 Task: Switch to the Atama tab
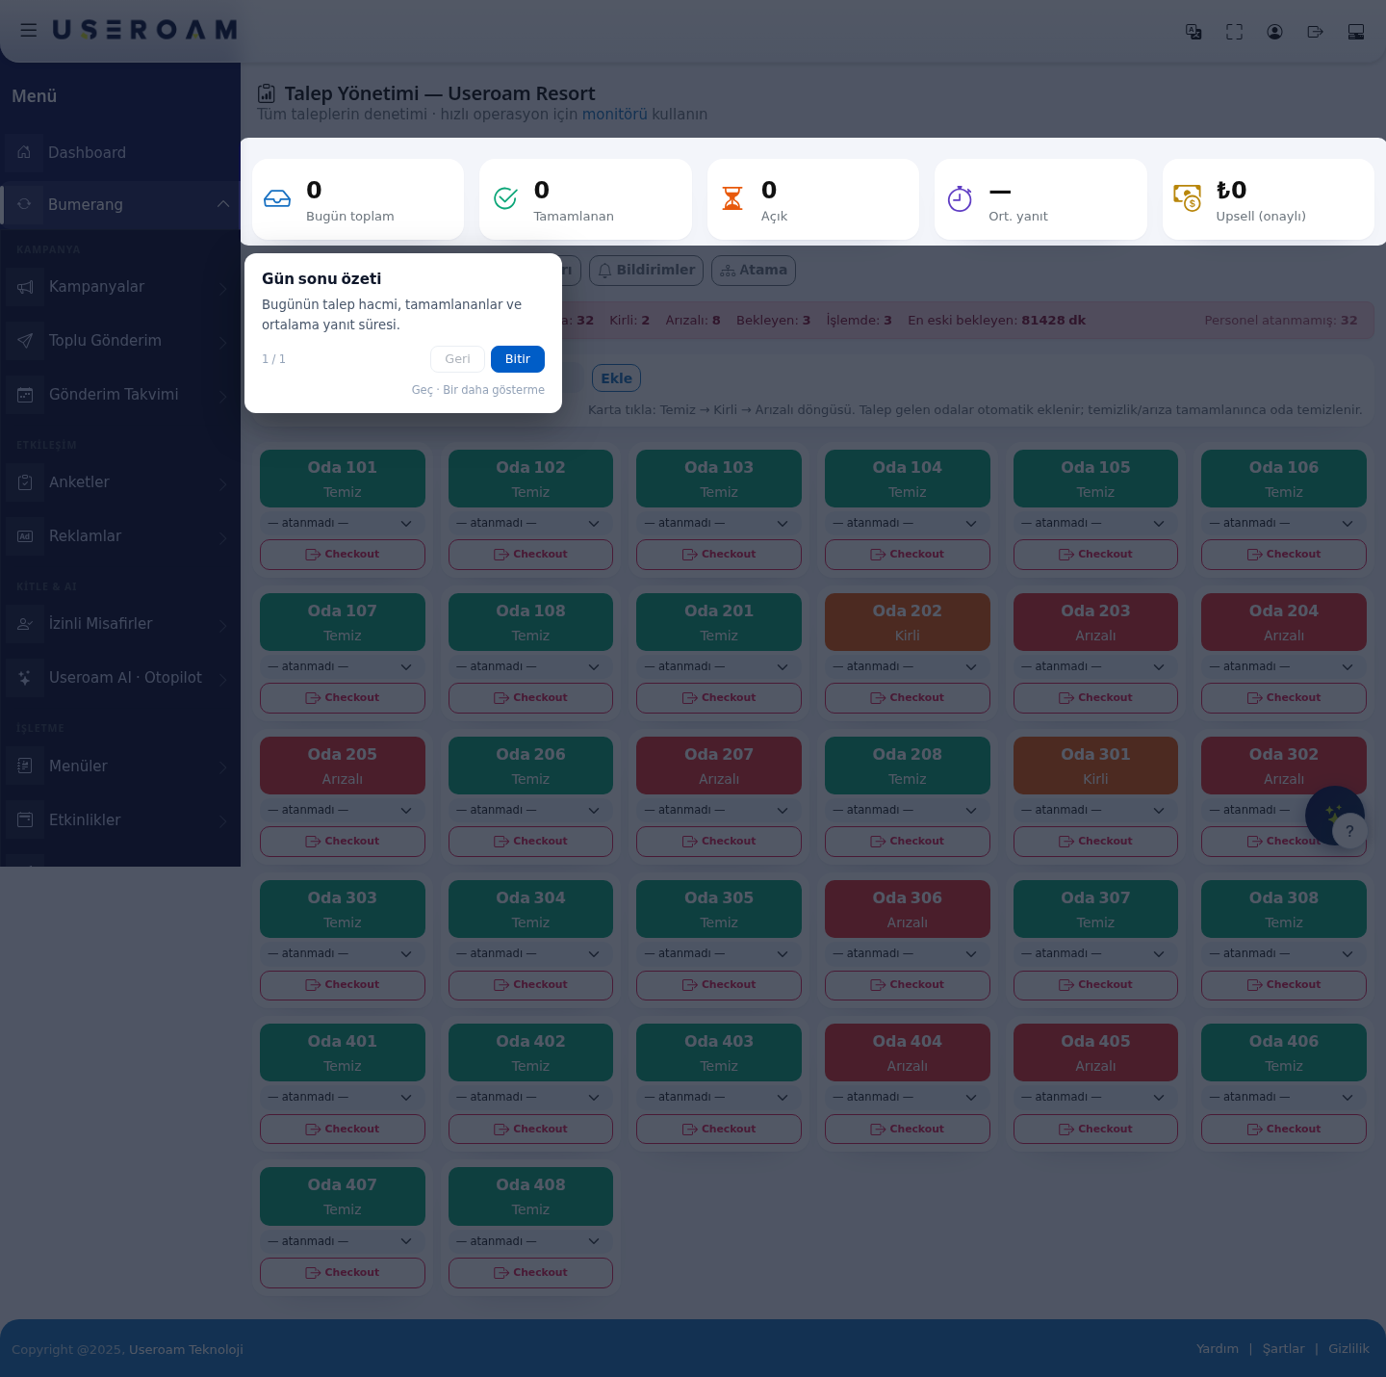click(754, 271)
